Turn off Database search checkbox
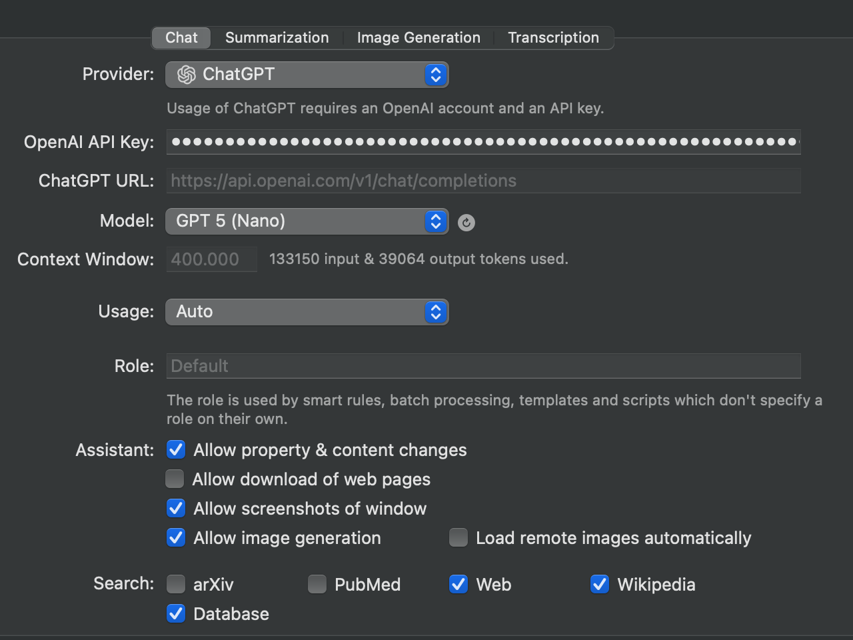Image resolution: width=853 pixels, height=640 pixels. pos(176,614)
